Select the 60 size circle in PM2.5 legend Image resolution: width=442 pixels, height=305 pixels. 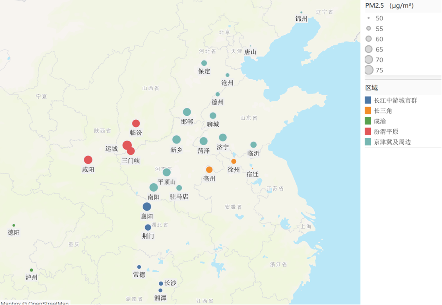click(x=369, y=39)
